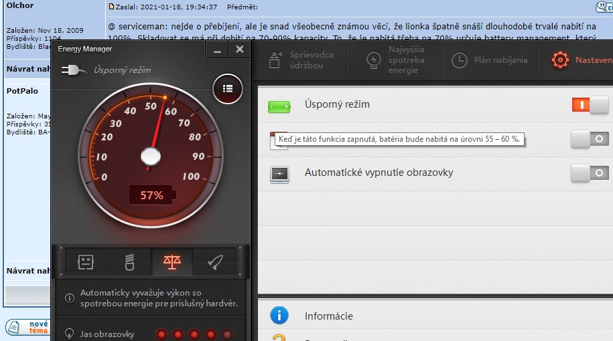Enable Automatické vypnutie obrazovky switch
The image size is (613, 341).
coord(590,173)
